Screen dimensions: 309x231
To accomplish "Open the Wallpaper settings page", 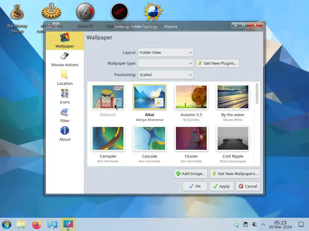I will point(65,41).
